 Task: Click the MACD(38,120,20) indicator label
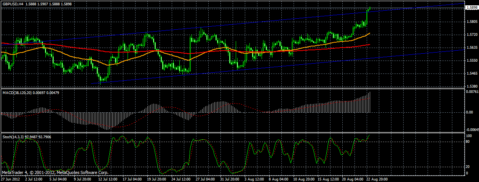click(x=17, y=93)
